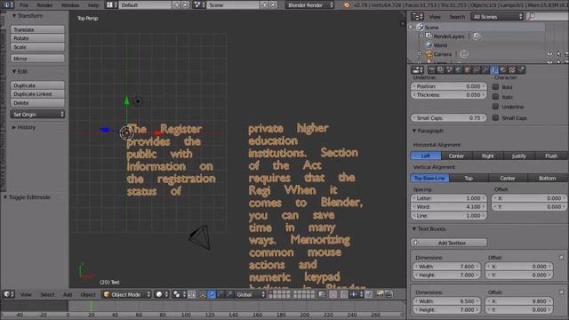The height and width of the screenshot is (320, 569).
Task: Click the Add Textbox button
Action: click(449, 243)
